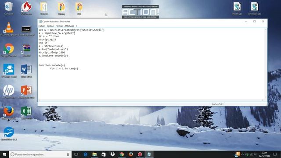Open the Affichage menu in Notepad
This screenshot has width=281, height=158.
pyautogui.click(x=69, y=26)
